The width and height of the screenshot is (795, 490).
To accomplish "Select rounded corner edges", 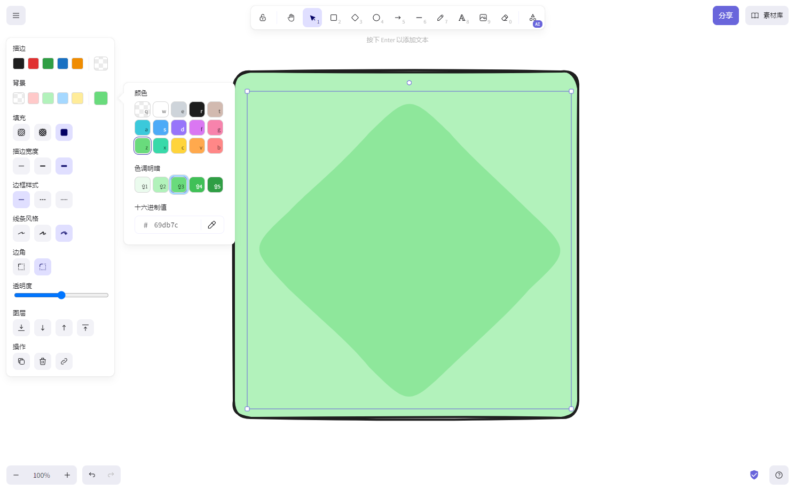I will point(43,267).
